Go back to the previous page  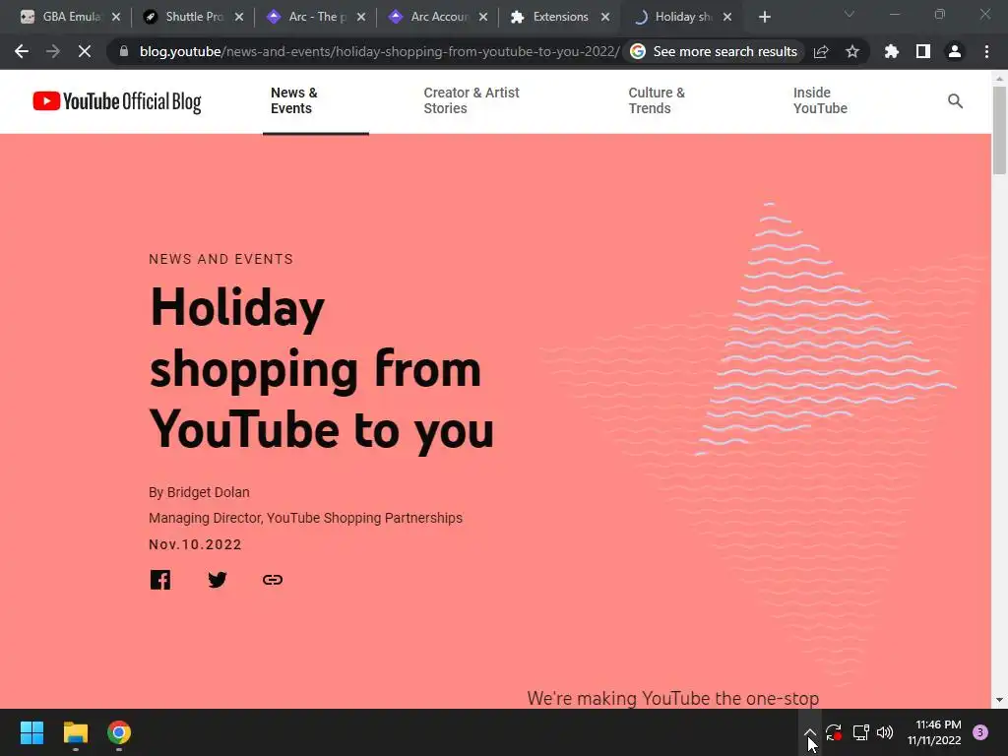(x=22, y=51)
